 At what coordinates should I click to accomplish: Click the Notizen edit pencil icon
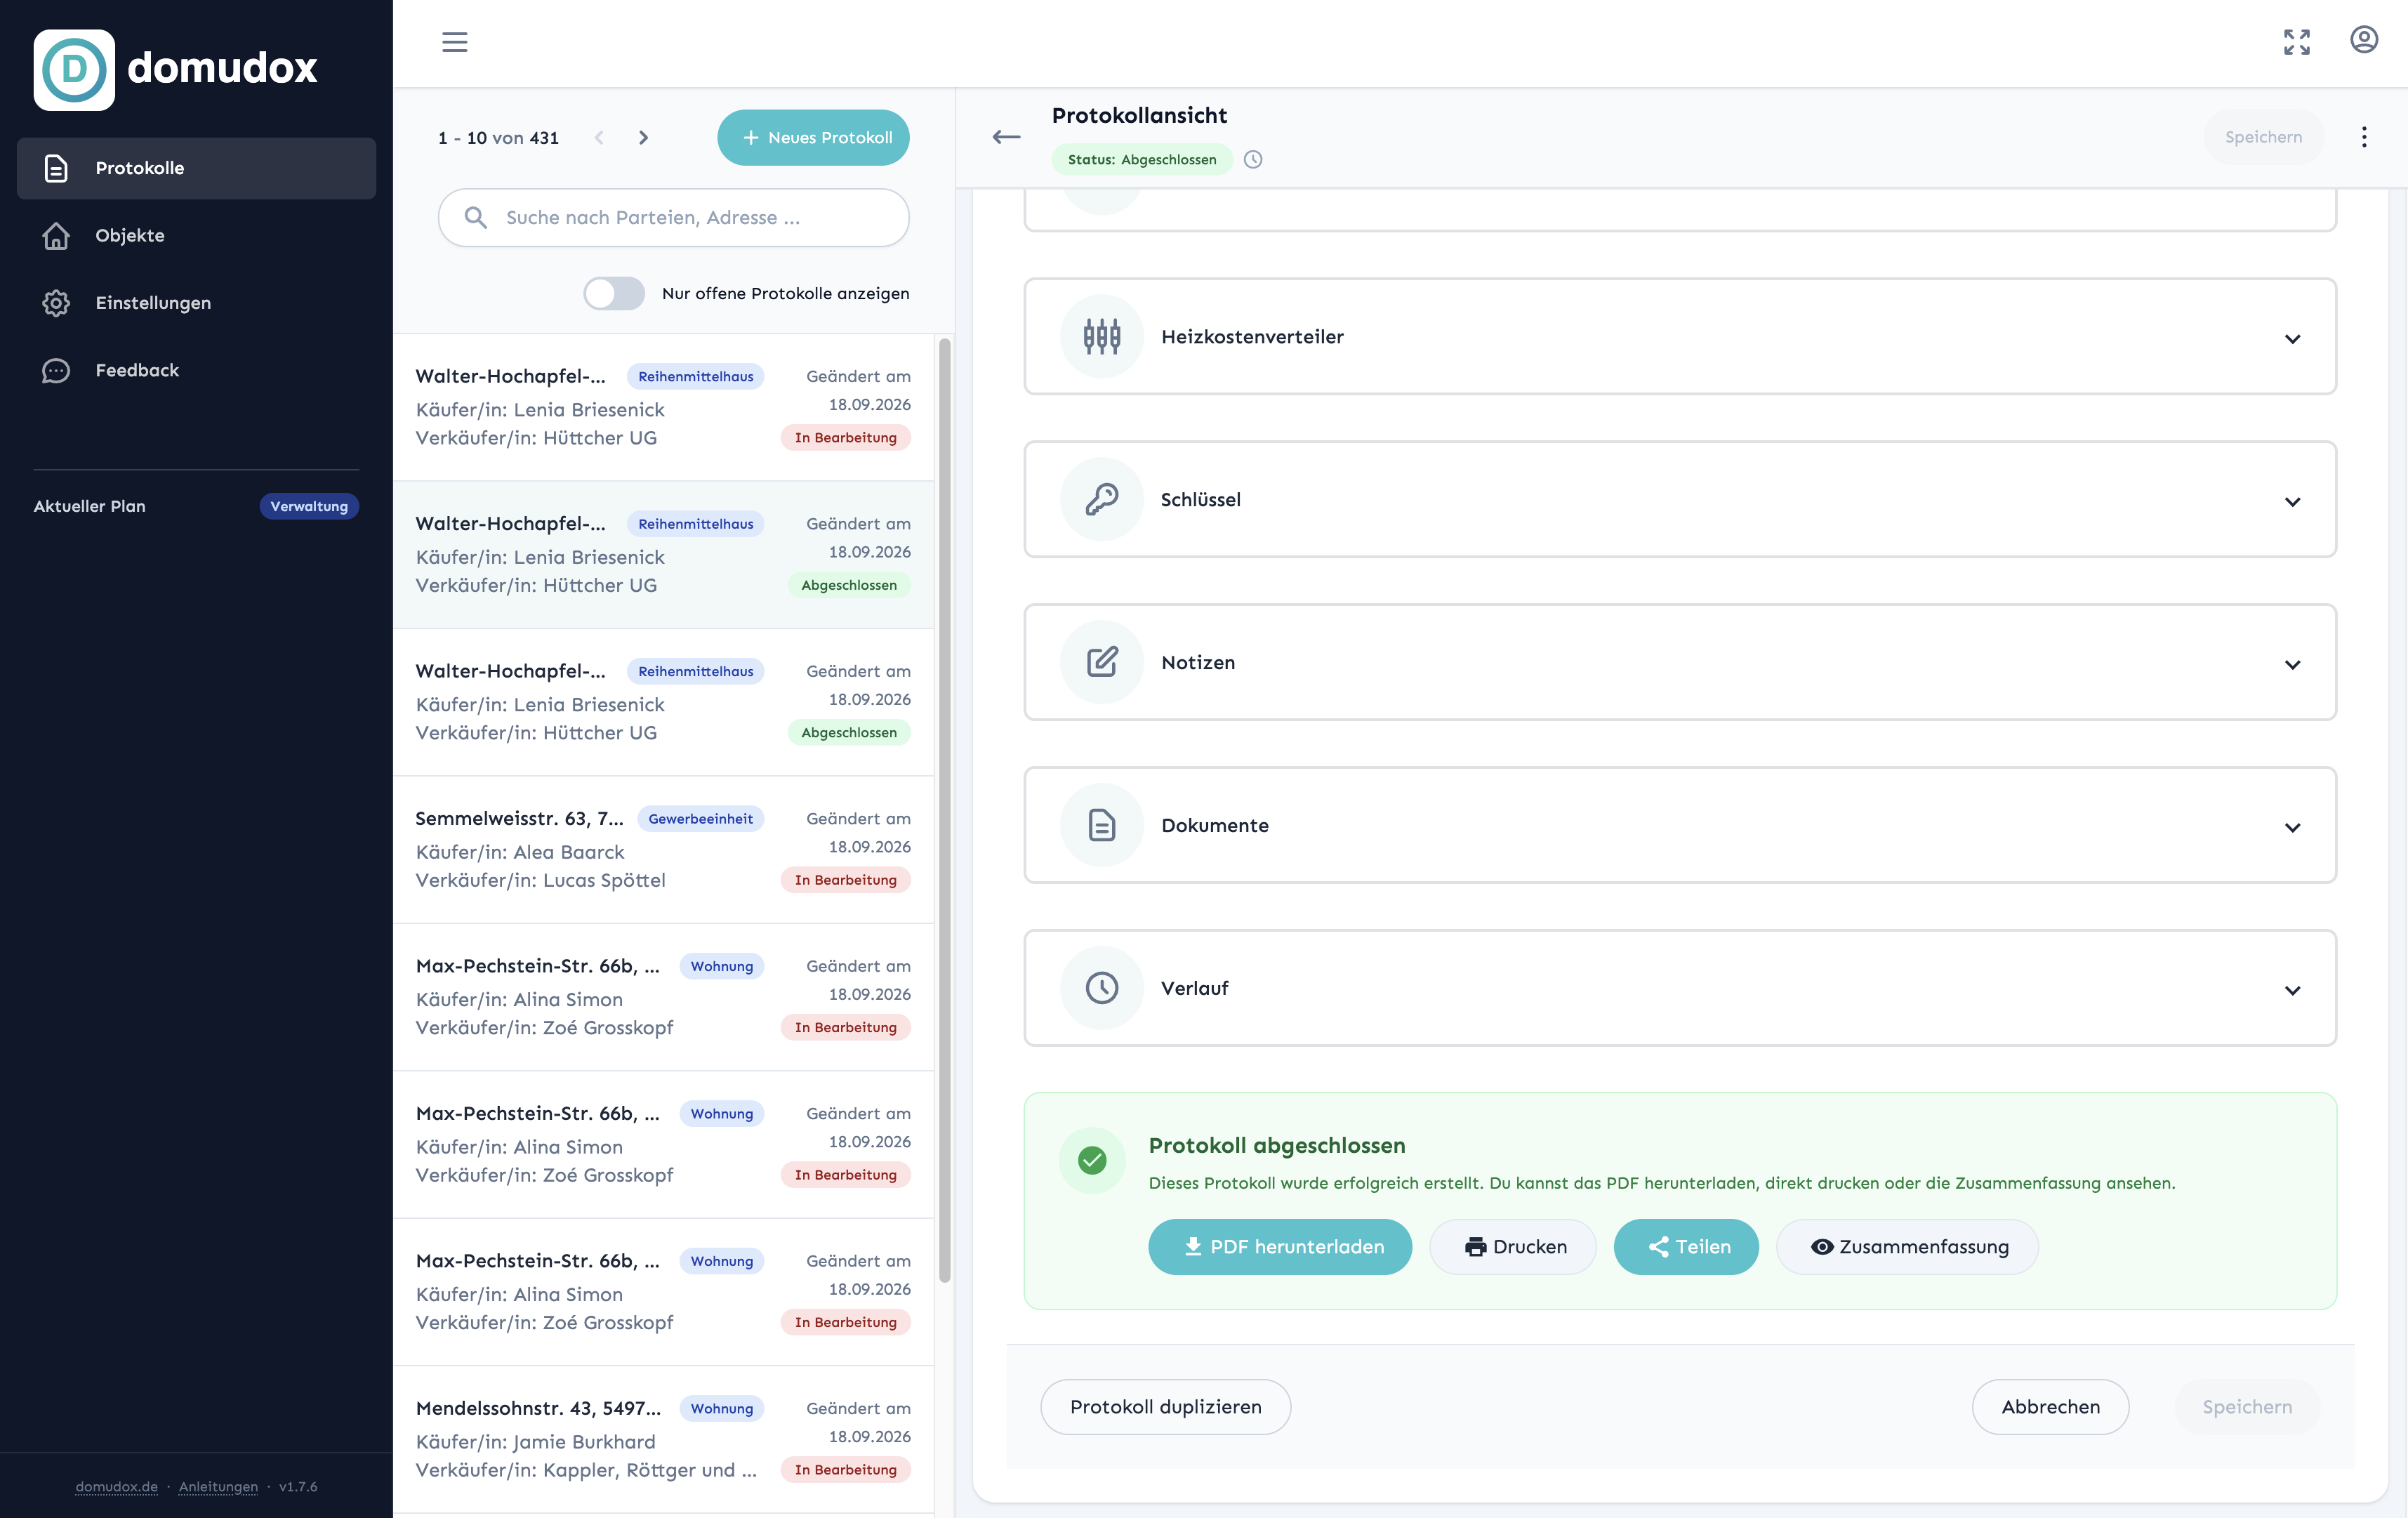(1101, 662)
